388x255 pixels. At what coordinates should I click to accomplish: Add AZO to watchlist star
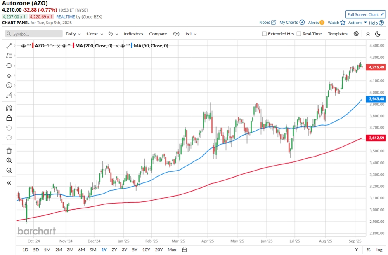pyautogui.click(x=343, y=23)
